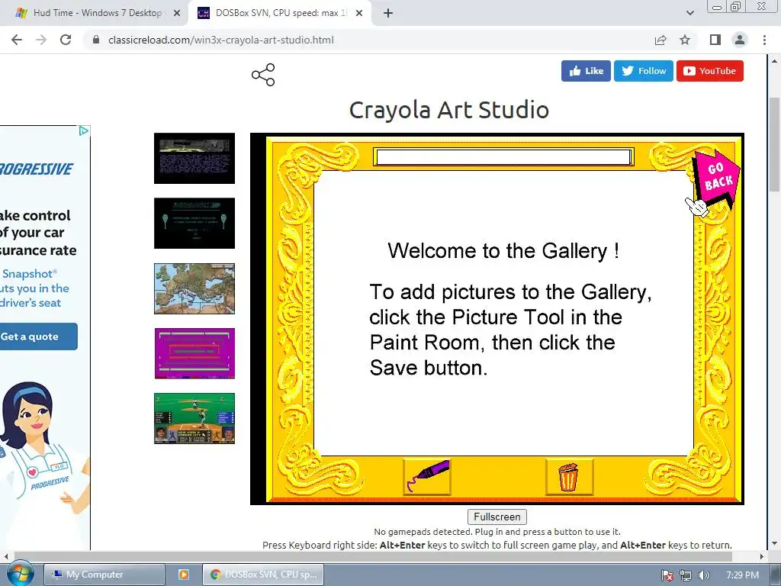Click the AdChoices icon on the ad
781x586 pixels.
(x=84, y=130)
